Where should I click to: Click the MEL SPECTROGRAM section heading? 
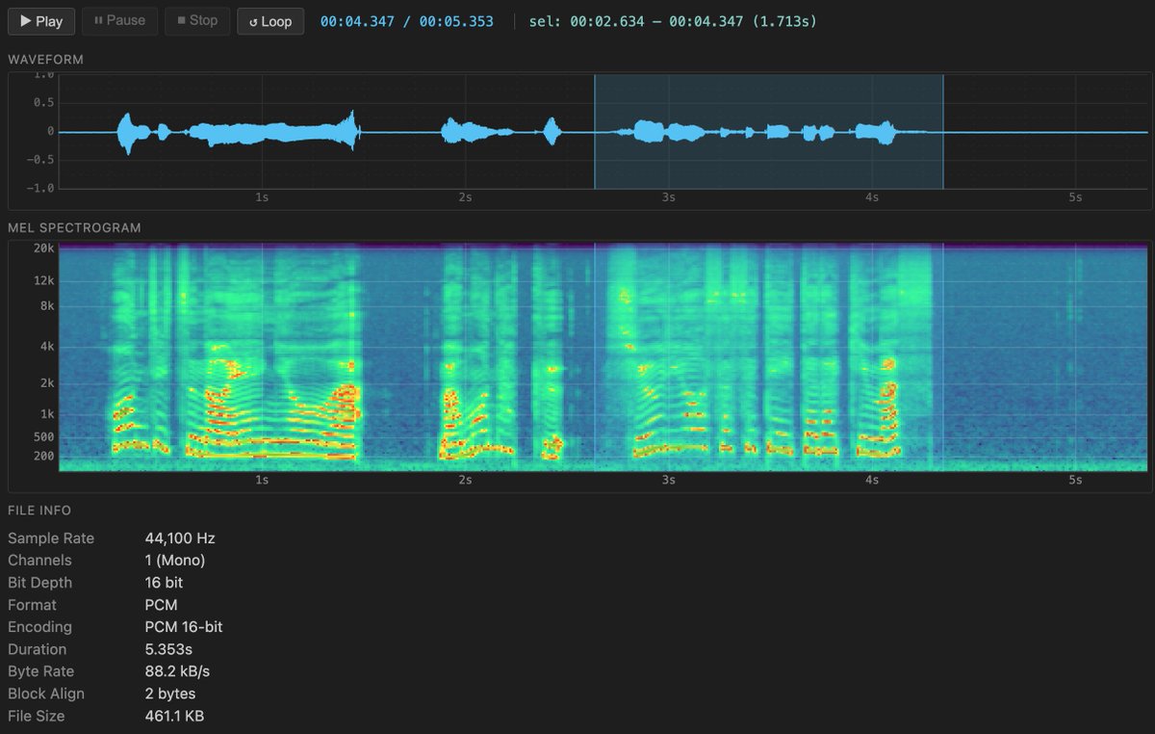click(x=74, y=228)
